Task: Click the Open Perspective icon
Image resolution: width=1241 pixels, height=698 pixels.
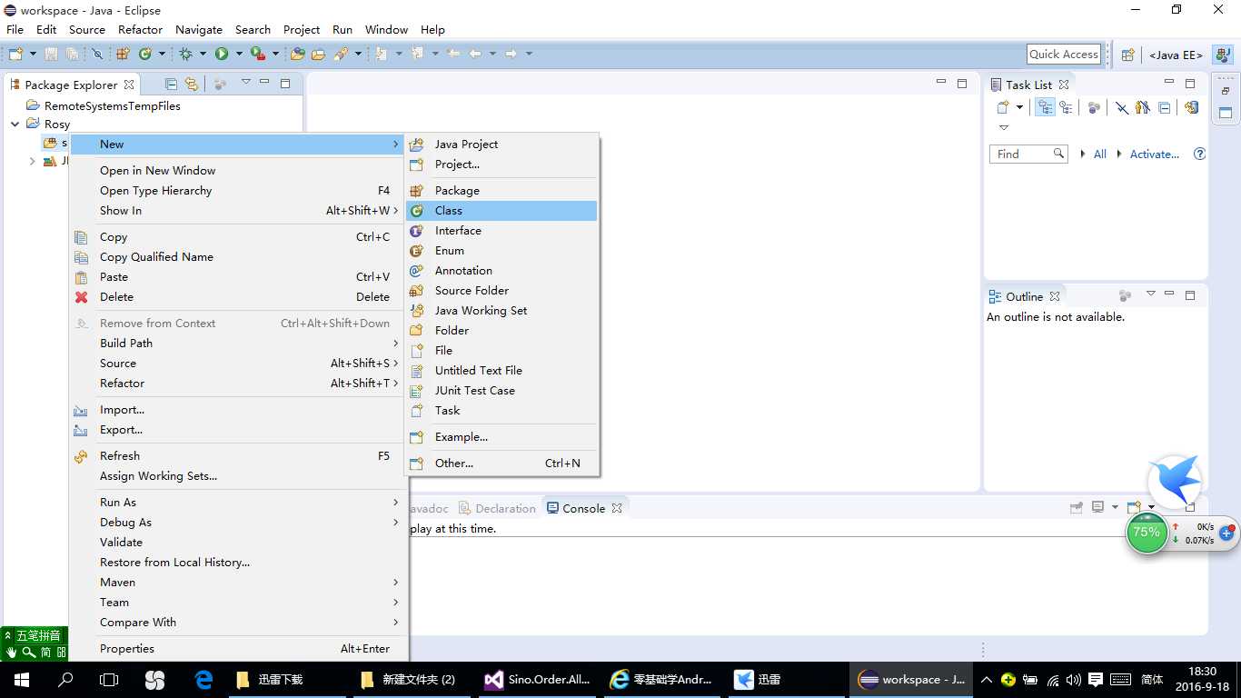Action: 1127,55
